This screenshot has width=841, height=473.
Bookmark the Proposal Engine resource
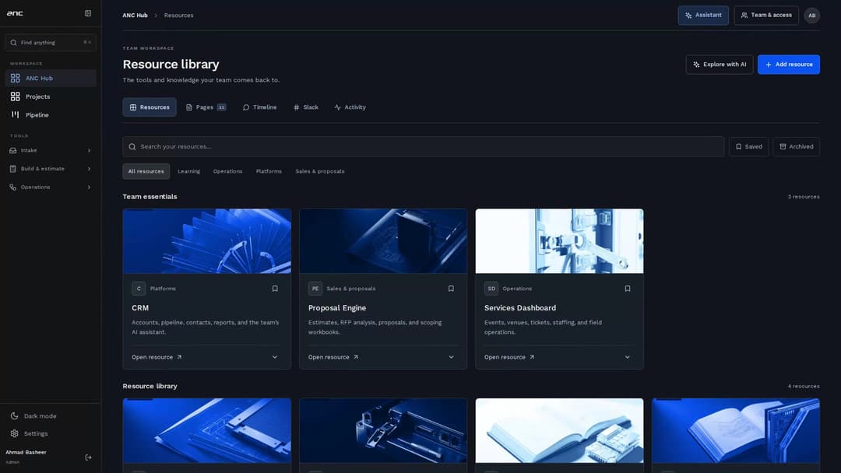pyautogui.click(x=451, y=289)
